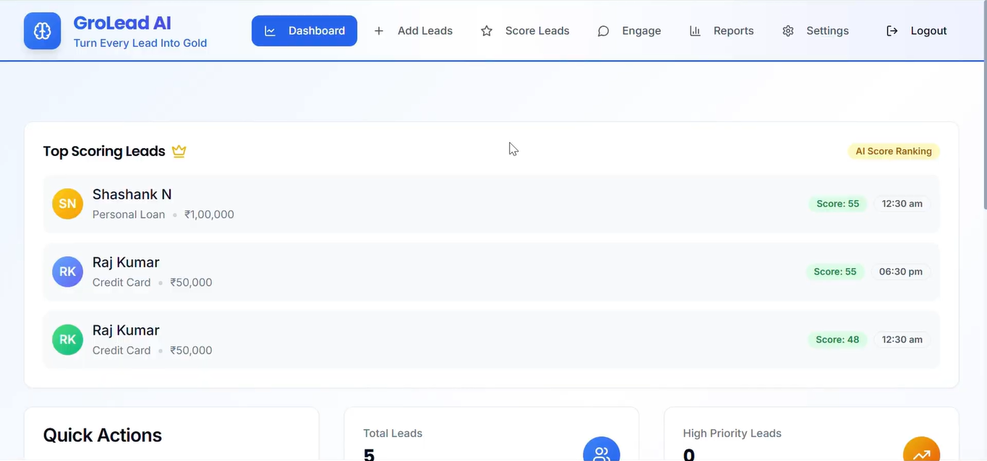The height and width of the screenshot is (461, 987).
Task: Click the logout arrow icon
Action: [892, 31]
